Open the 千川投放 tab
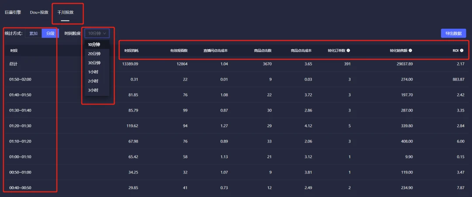The width and height of the screenshot is (472, 197). point(65,12)
